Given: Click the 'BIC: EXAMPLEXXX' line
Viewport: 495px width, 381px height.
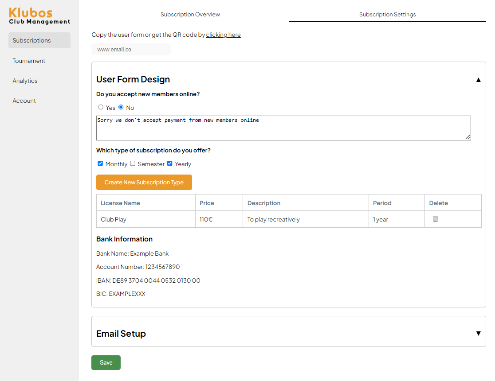Looking at the screenshot, I should pyautogui.click(x=121, y=294).
